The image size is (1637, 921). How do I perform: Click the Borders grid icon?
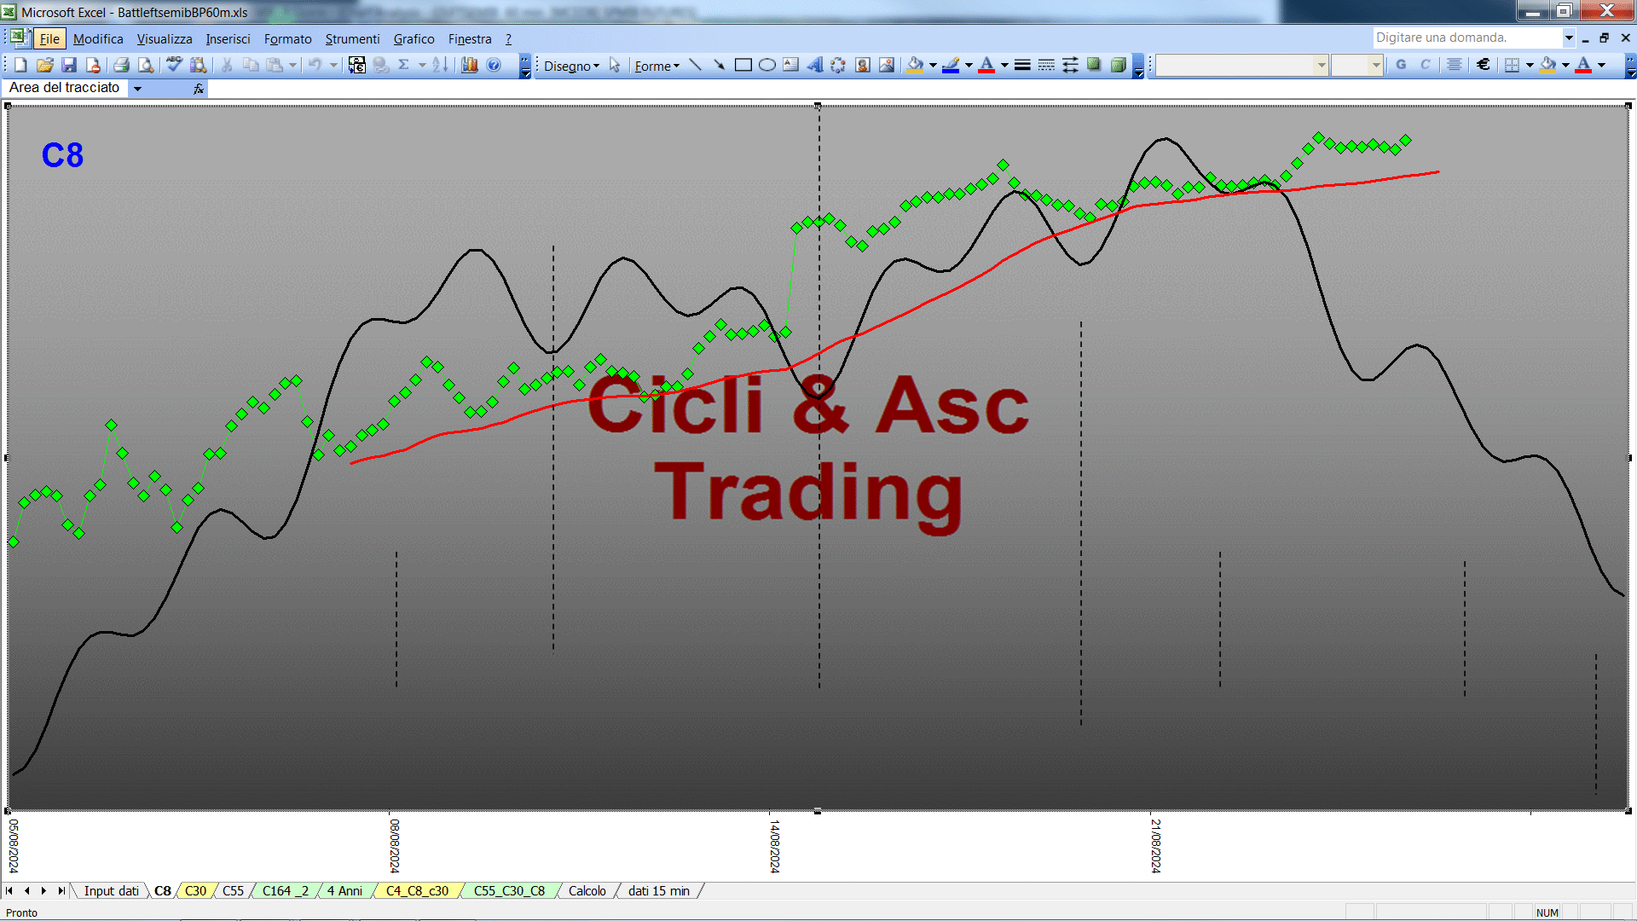click(1512, 65)
